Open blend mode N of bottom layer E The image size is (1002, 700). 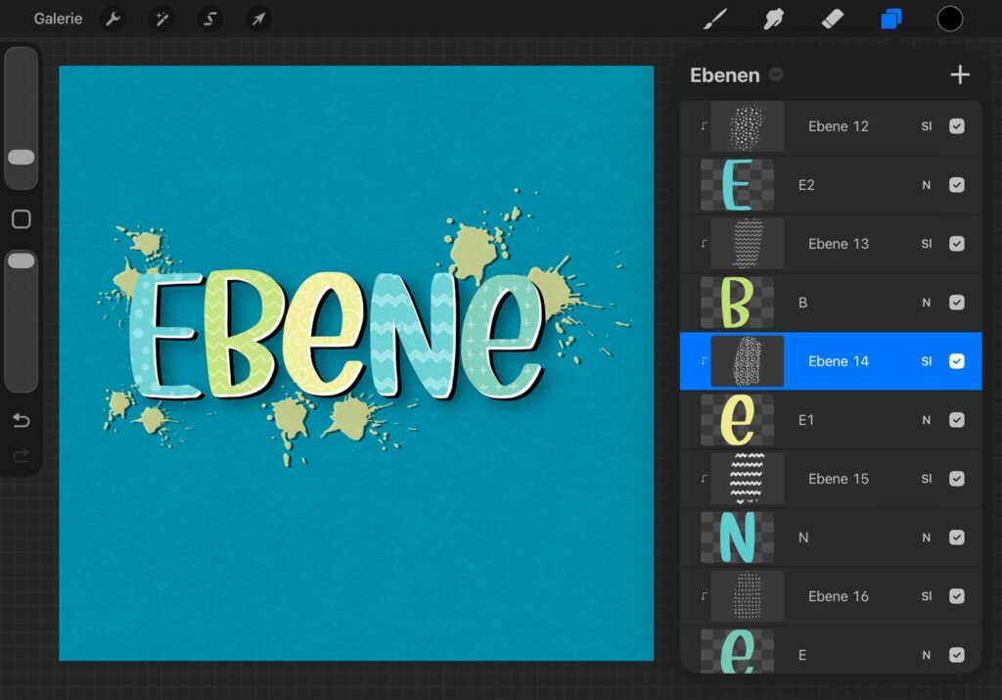click(x=927, y=655)
